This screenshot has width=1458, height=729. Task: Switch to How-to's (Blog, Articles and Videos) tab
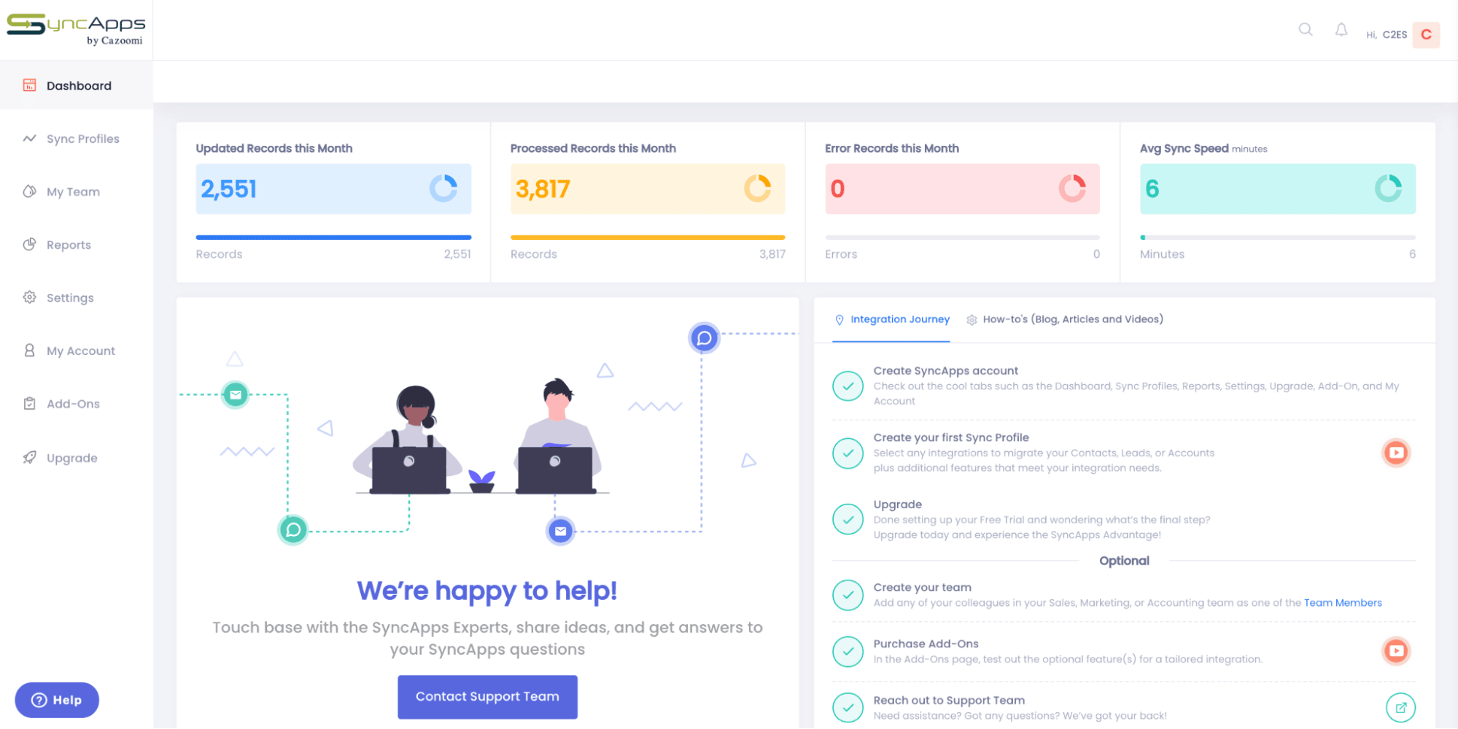click(1065, 319)
